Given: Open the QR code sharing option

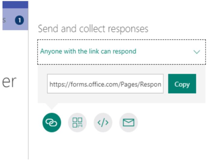Looking at the screenshot, I should coord(77,122).
